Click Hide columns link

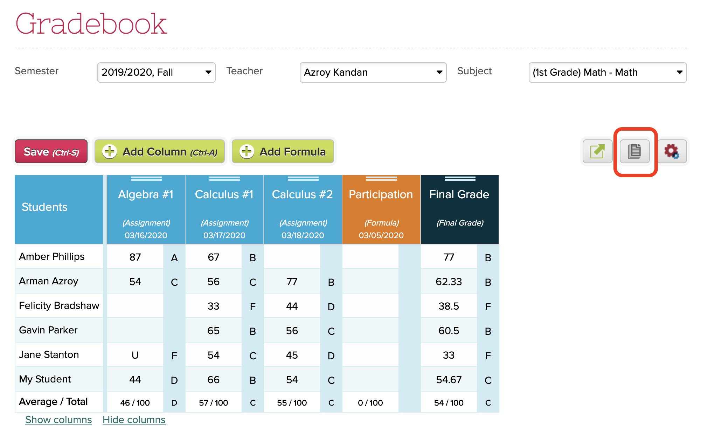pyautogui.click(x=134, y=420)
